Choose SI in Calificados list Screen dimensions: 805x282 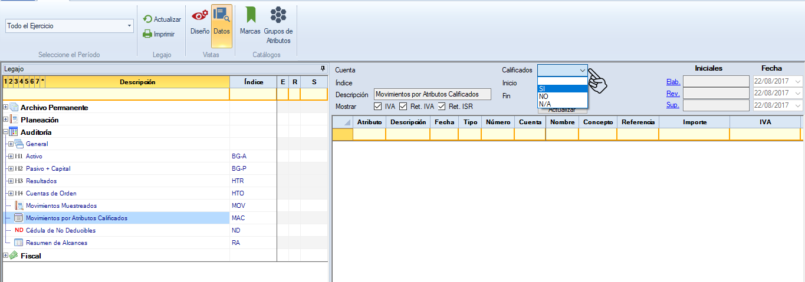562,89
